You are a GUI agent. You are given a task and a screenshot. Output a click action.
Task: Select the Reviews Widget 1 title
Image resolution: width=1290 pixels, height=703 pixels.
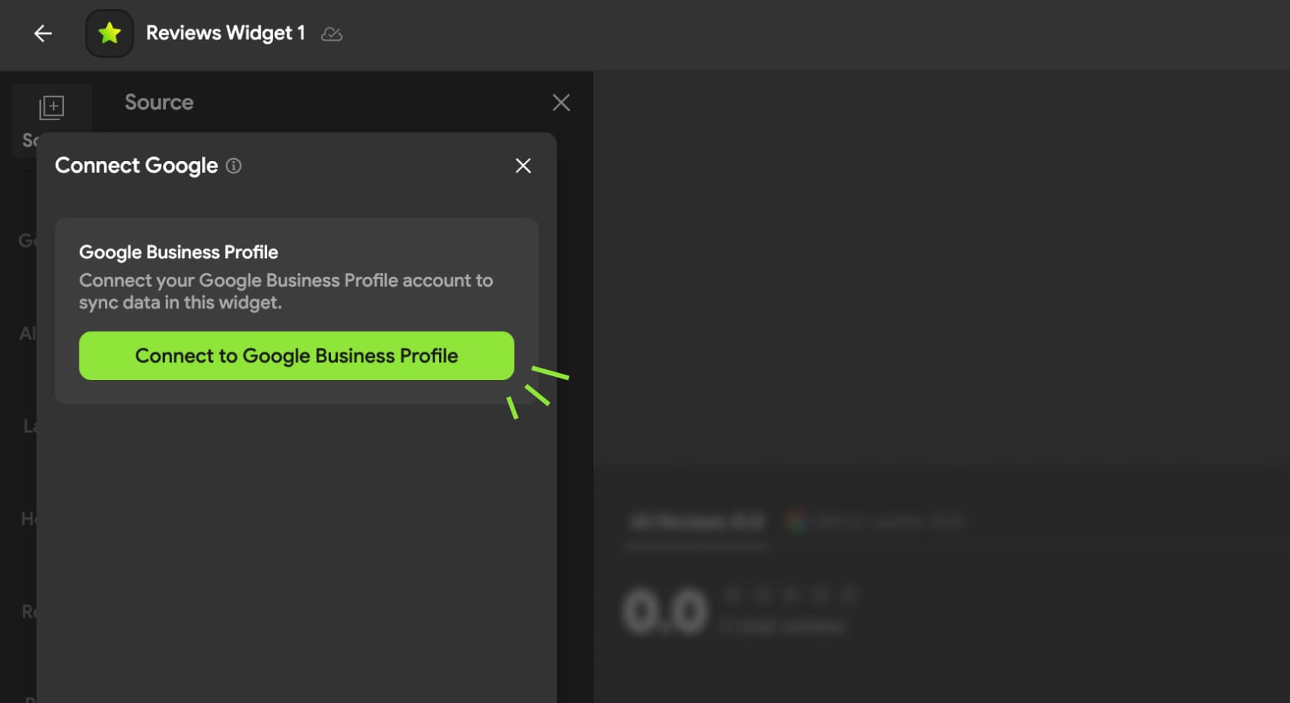tap(225, 33)
